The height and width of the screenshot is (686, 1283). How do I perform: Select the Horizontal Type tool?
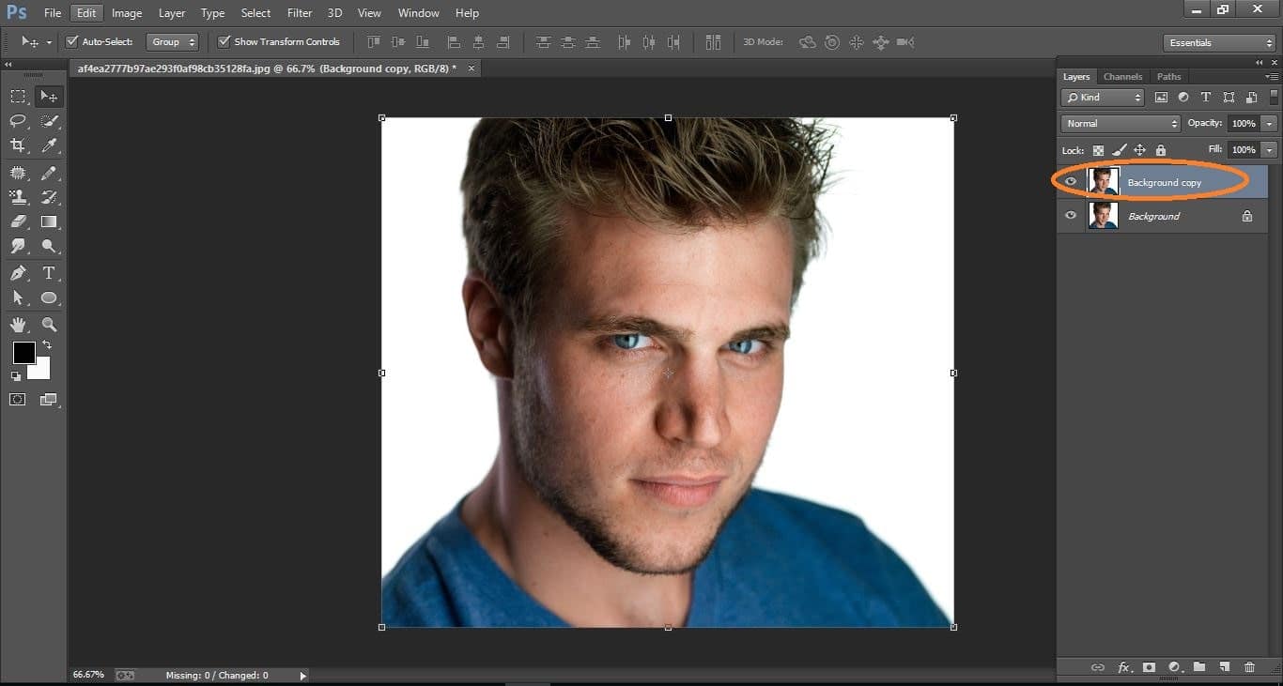(49, 272)
